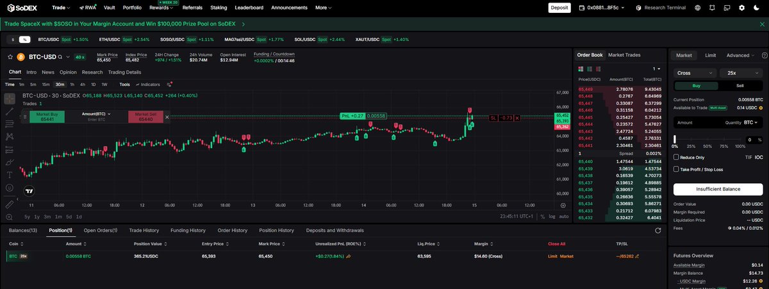Open the Advanced order types dropdown
This screenshot has height=289, width=769.
pyautogui.click(x=740, y=56)
